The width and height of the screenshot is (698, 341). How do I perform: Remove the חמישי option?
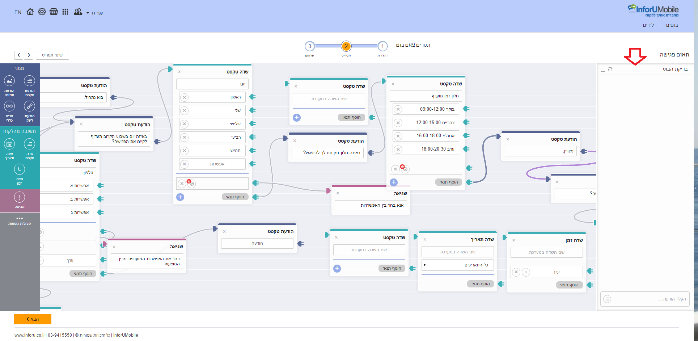(x=185, y=151)
